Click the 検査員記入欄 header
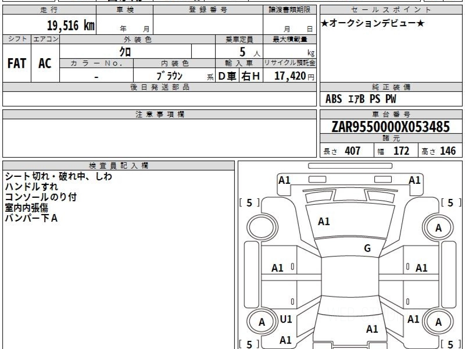465x349 pixels. click(x=119, y=166)
